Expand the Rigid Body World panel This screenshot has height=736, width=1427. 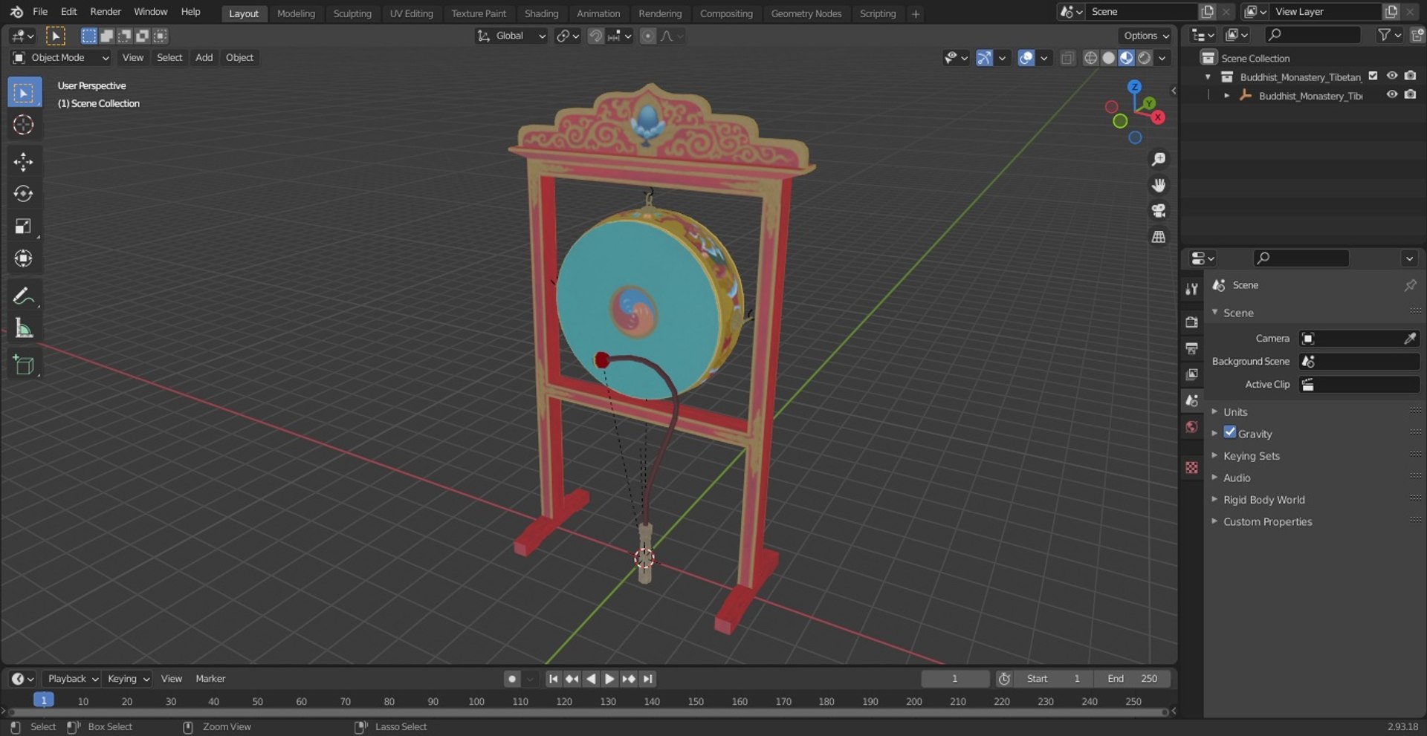pyautogui.click(x=1263, y=500)
